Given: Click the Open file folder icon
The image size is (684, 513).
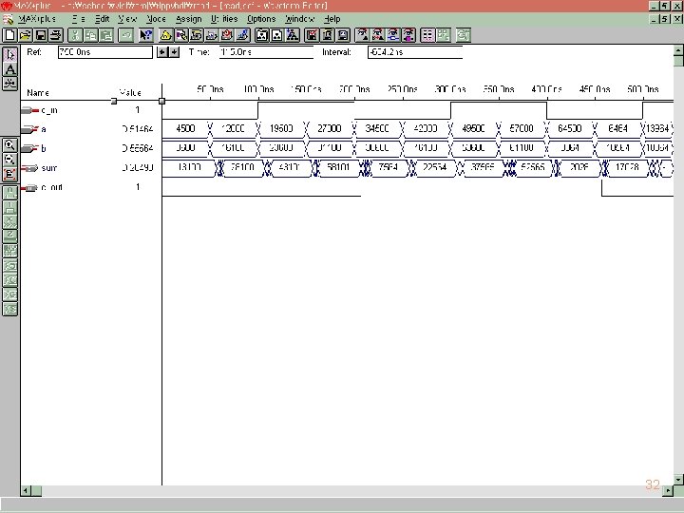Looking at the screenshot, I should (26, 35).
